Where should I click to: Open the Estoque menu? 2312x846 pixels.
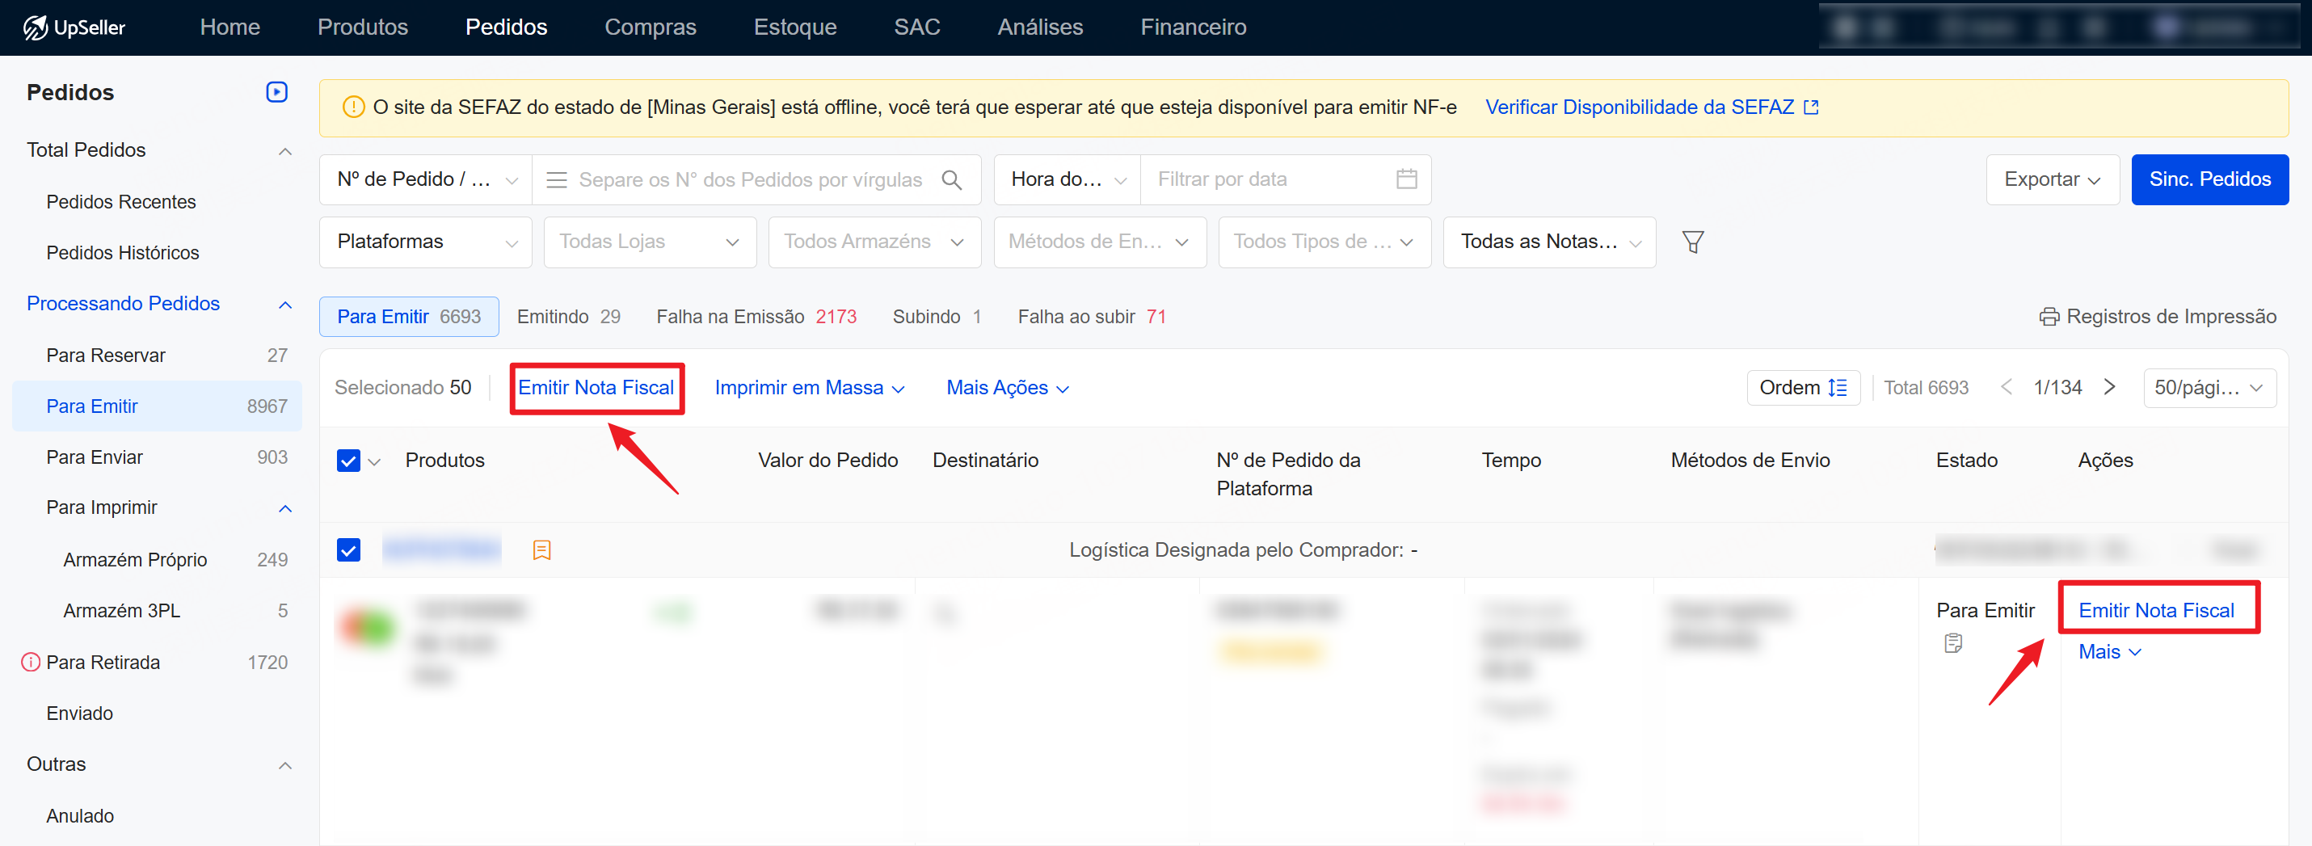click(794, 27)
